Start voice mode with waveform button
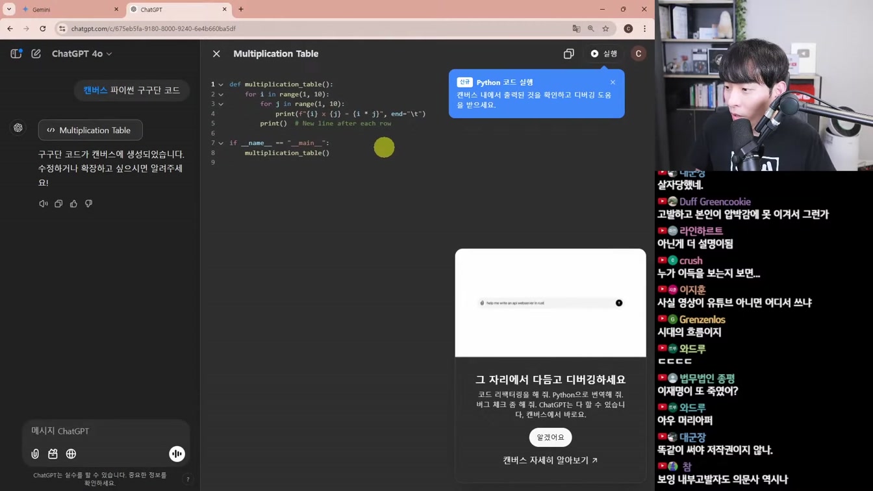This screenshot has width=873, height=491. (x=177, y=454)
